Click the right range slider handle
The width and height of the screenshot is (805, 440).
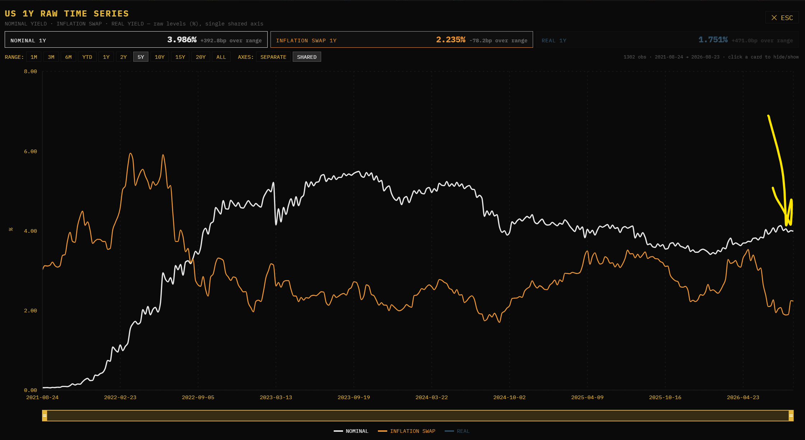791,416
